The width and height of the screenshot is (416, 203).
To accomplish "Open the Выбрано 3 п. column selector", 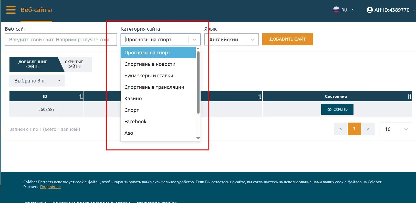I will tap(37, 81).
